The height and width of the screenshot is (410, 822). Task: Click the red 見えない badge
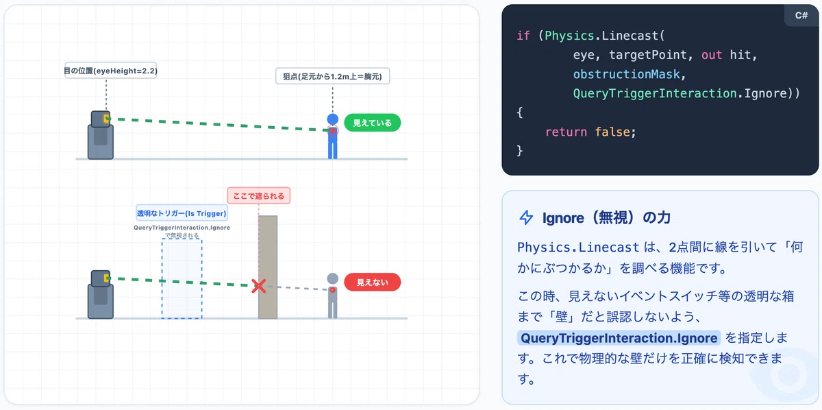[x=372, y=282]
